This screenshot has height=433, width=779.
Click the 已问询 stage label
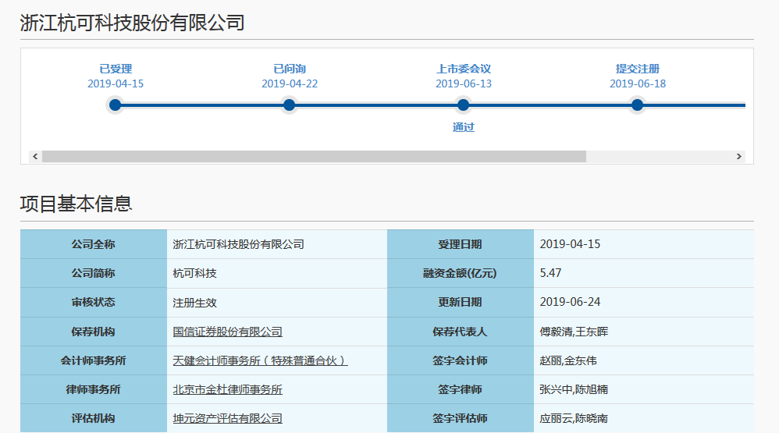click(x=290, y=69)
